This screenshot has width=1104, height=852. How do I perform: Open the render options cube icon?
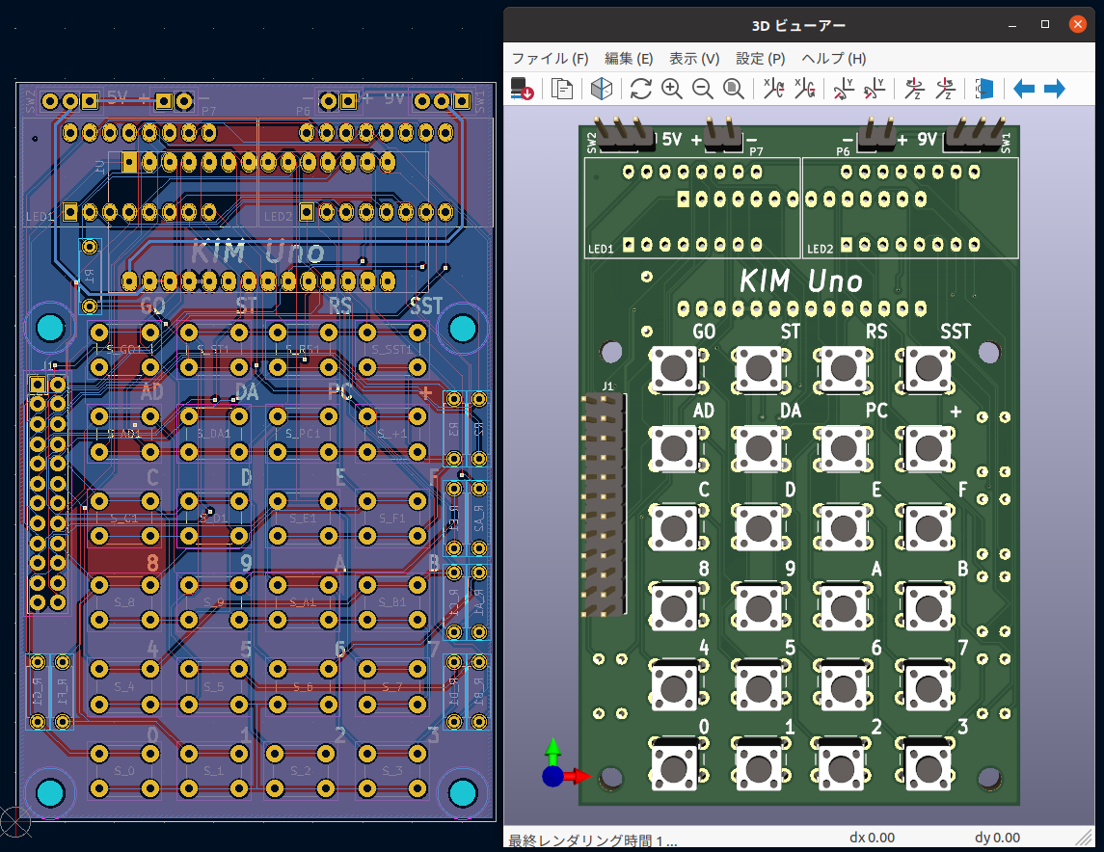(601, 89)
